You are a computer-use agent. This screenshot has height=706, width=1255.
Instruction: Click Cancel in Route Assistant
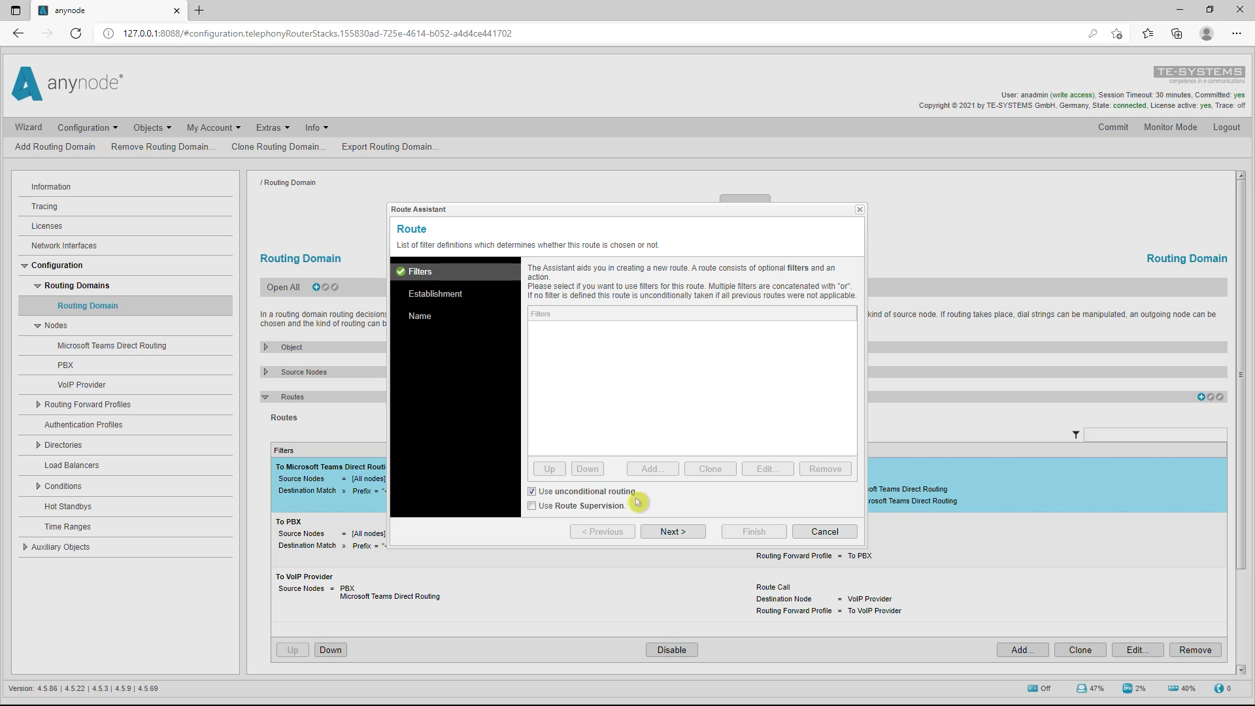(x=824, y=531)
